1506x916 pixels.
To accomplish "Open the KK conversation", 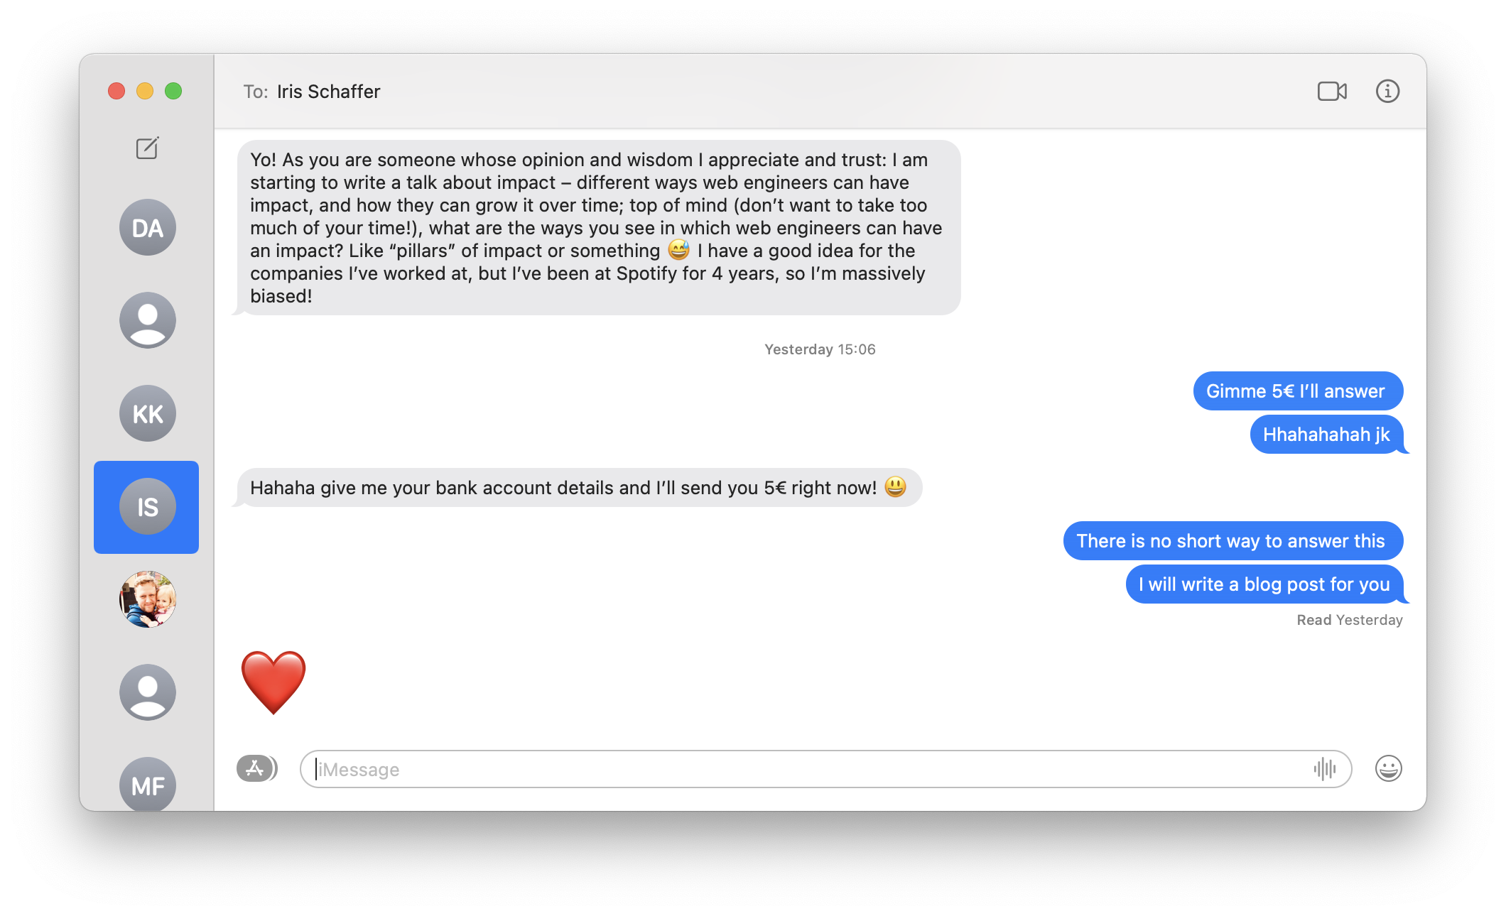I will (148, 414).
